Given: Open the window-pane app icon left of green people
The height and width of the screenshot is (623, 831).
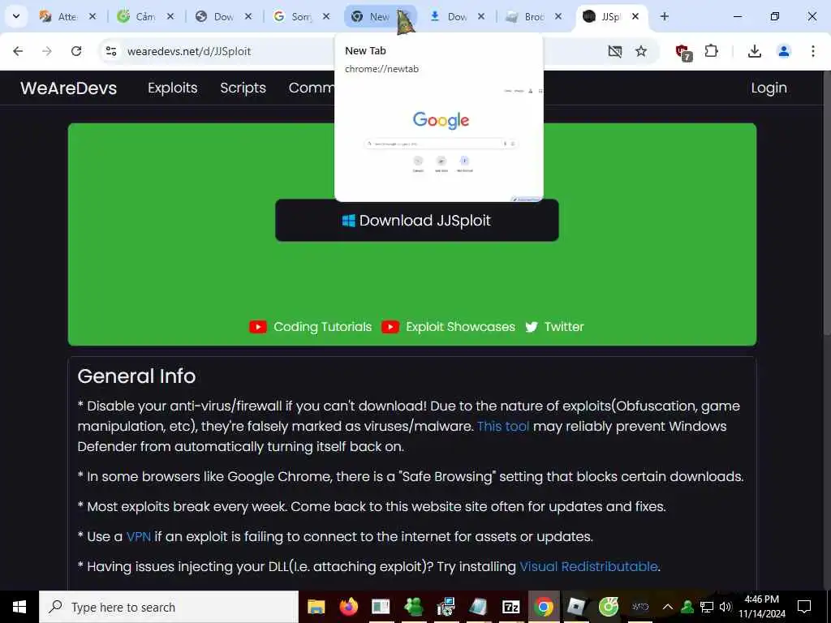Looking at the screenshot, I should pos(381,607).
